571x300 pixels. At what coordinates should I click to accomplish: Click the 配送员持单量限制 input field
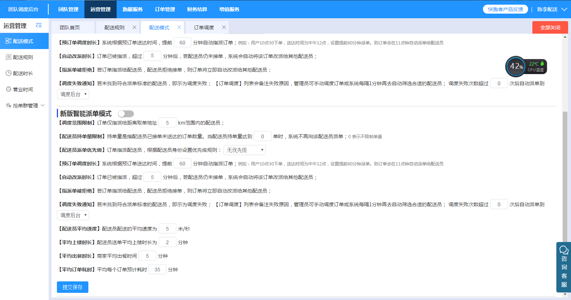(x=263, y=136)
